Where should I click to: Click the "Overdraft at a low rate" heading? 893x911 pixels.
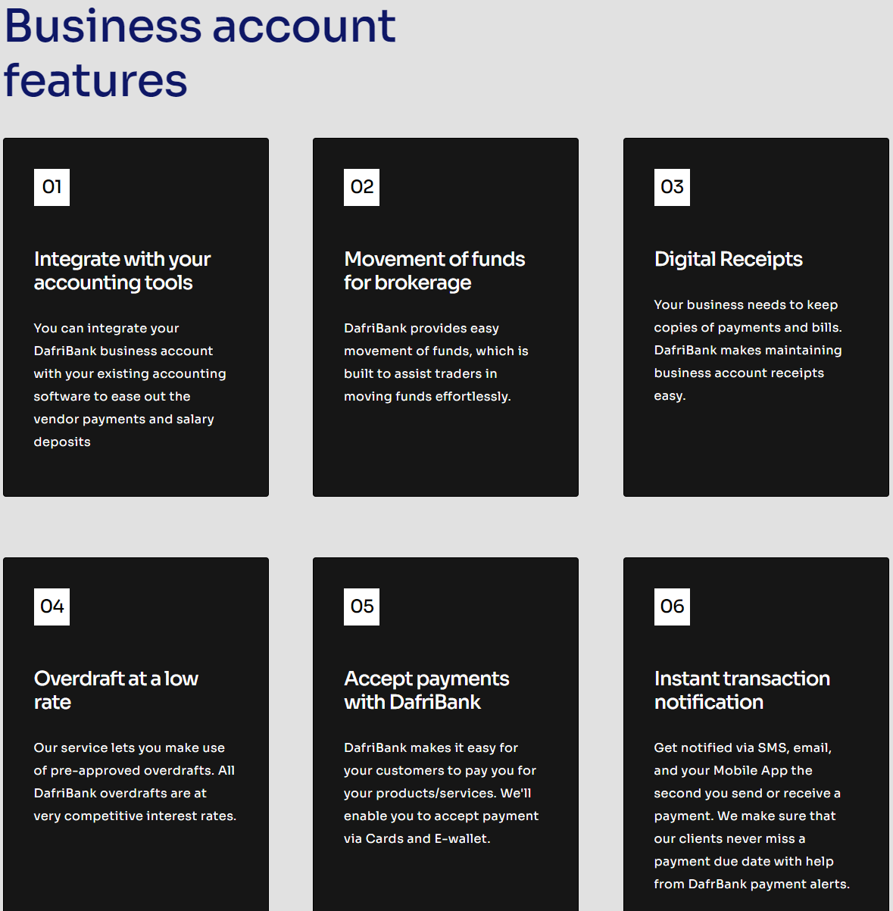point(116,690)
